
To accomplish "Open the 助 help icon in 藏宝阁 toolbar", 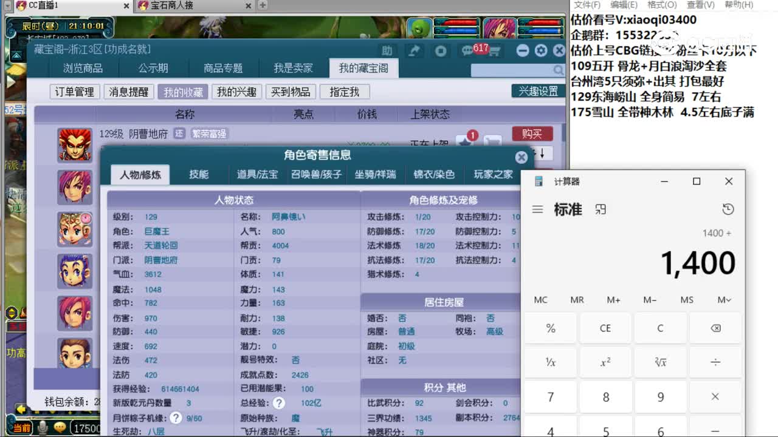I will coord(388,51).
